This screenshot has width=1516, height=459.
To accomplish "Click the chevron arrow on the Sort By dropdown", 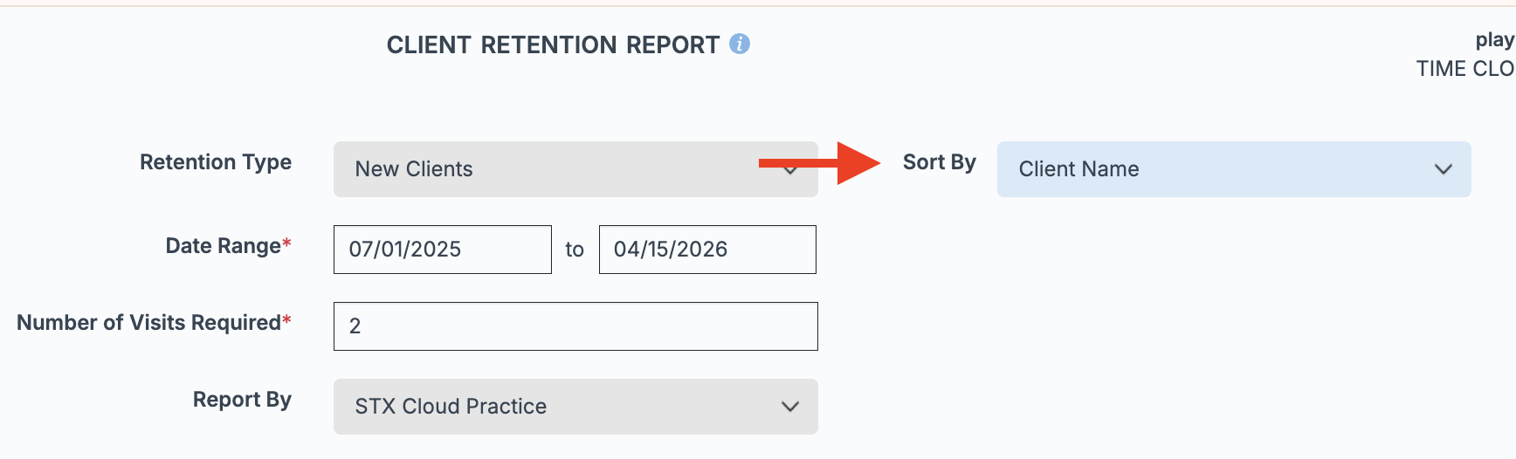I will click(1443, 169).
